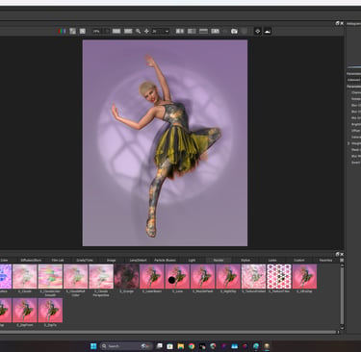361x352 pixels.
Task: Apply the S_CloudsMultColor filter thumbnail
Action: (76, 276)
